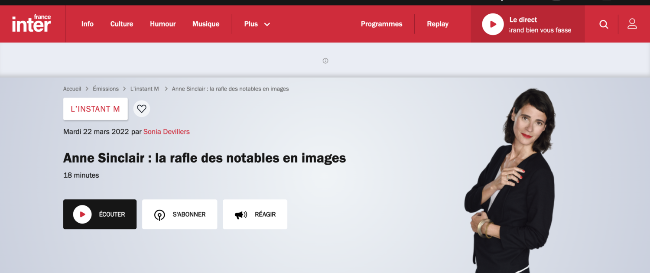The width and height of the screenshot is (650, 273).
Task: Play the live broadcast Le direct
Action: [493, 24]
